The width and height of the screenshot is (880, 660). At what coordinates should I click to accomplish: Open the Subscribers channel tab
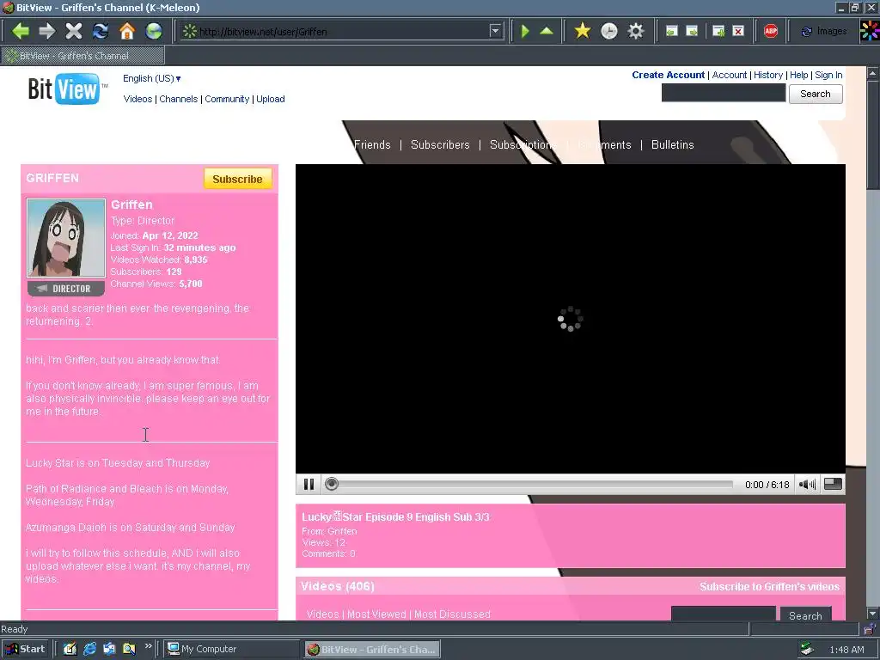(440, 144)
